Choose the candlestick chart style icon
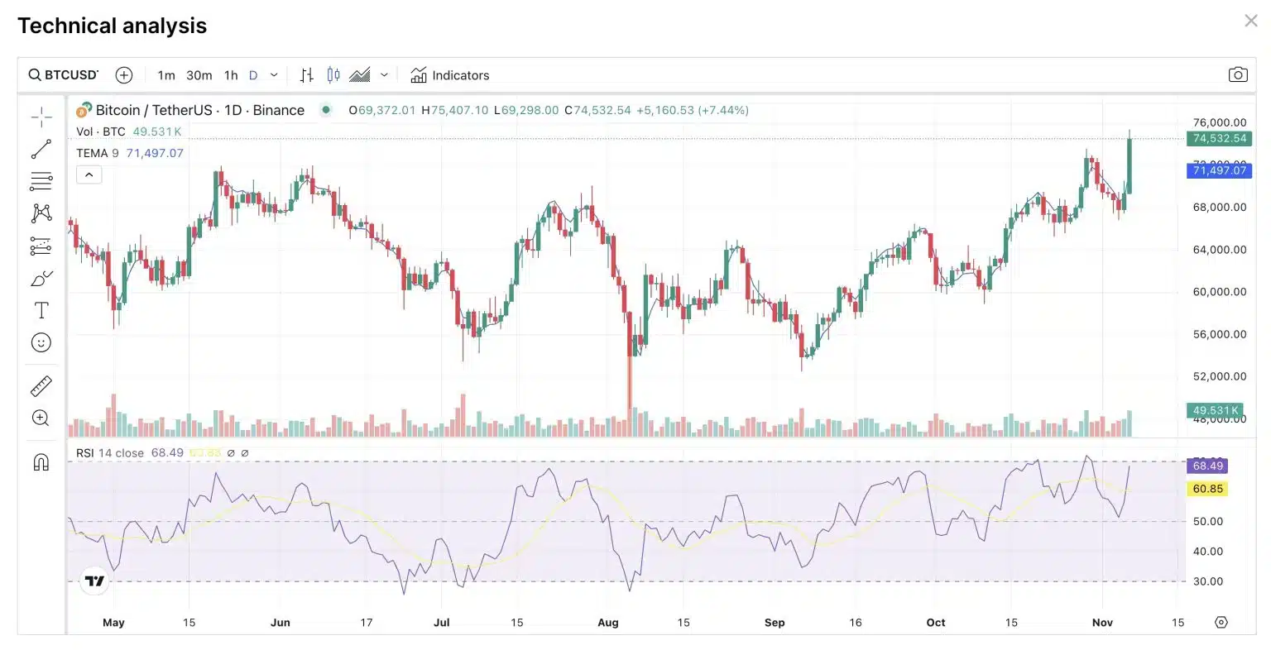 pos(333,75)
